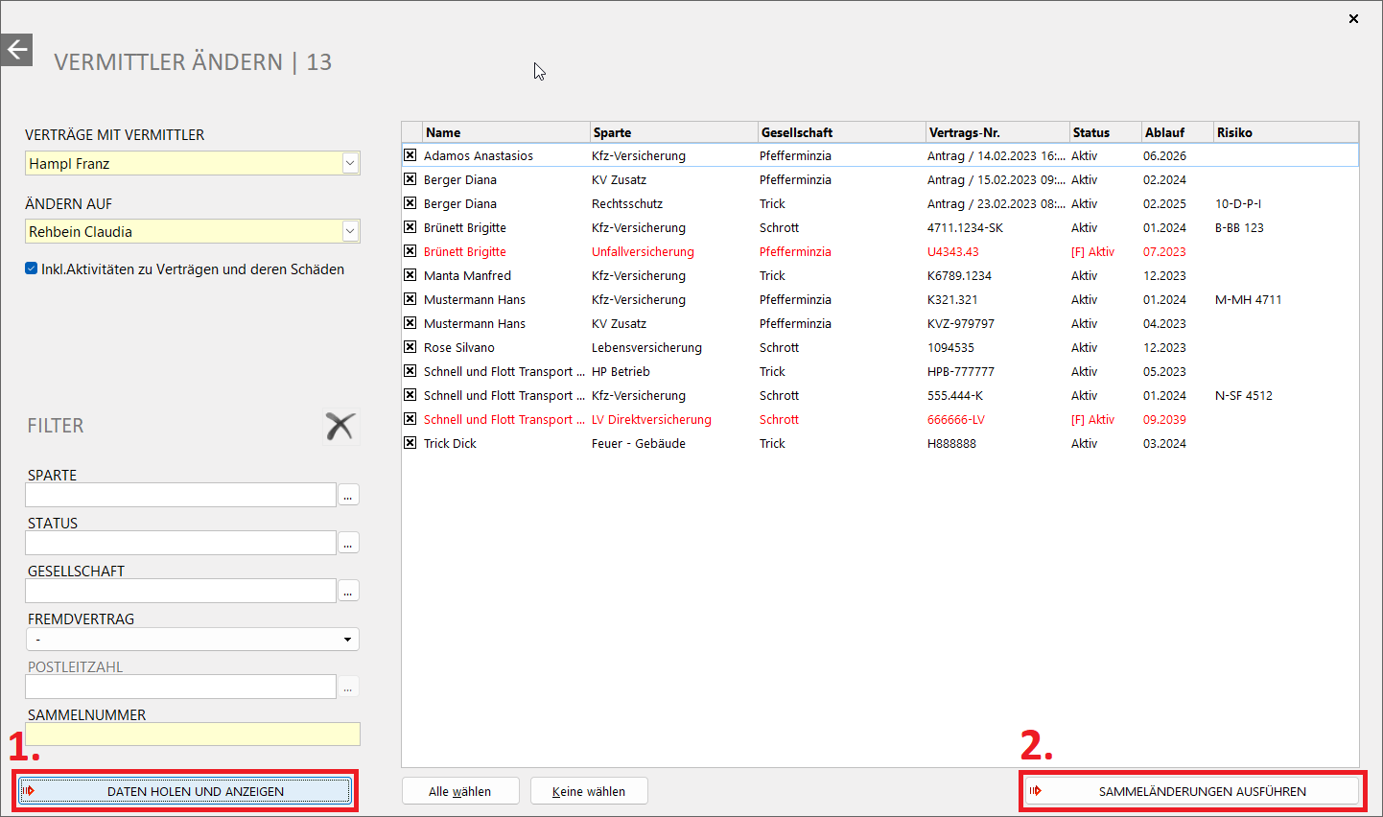Click the Alle wählen button
This screenshot has height=817, width=1383.
459,791
